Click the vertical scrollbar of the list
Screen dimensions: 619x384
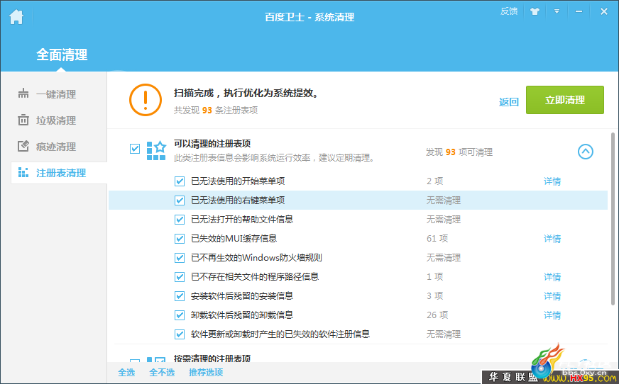tap(613, 219)
